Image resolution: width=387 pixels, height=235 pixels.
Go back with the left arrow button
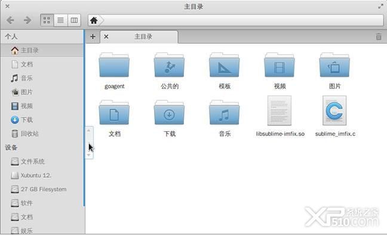[x=10, y=20]
